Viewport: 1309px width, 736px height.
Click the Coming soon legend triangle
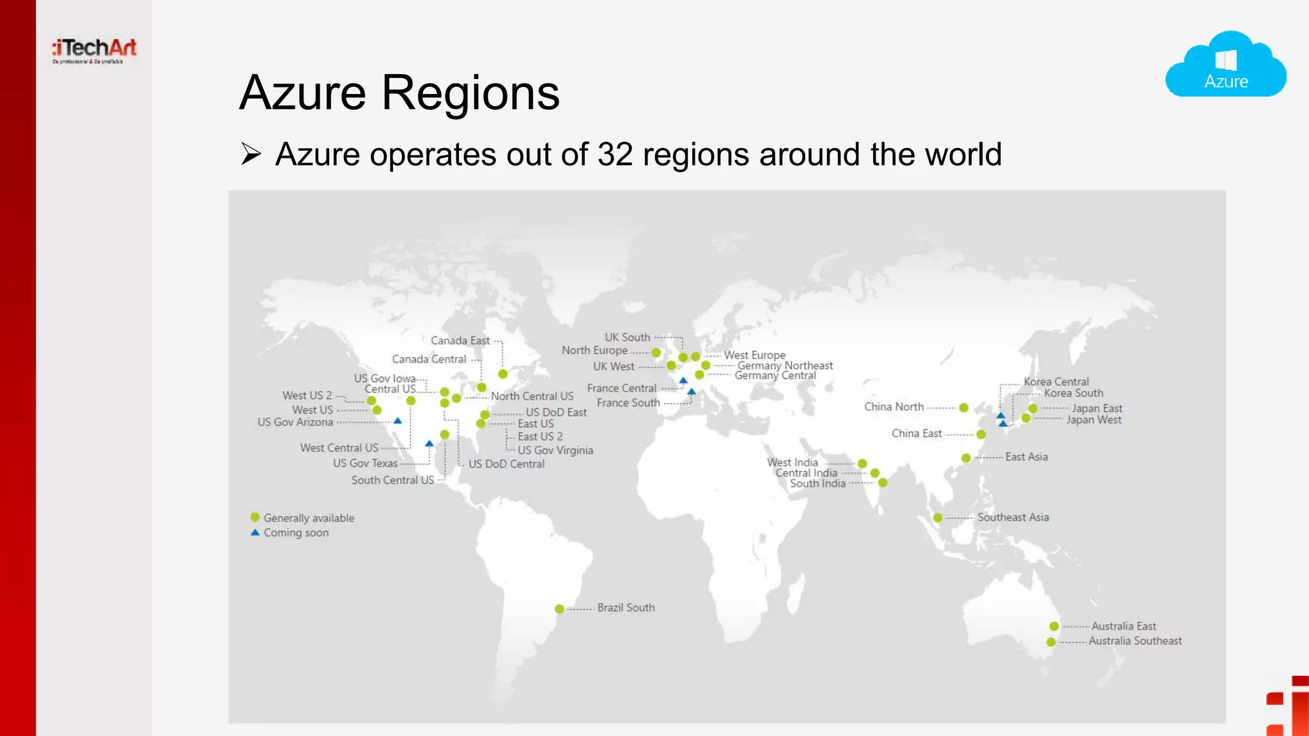click(x=255, y=532)
